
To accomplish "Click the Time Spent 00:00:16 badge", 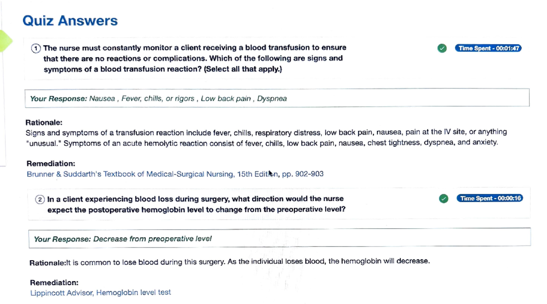I will tap(490, 198).
